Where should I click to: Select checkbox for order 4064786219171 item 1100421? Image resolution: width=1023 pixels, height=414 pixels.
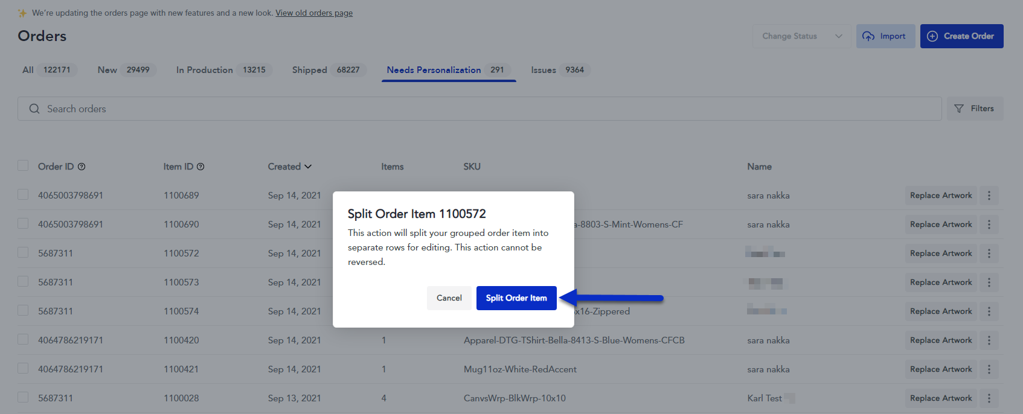click(23, 369)
